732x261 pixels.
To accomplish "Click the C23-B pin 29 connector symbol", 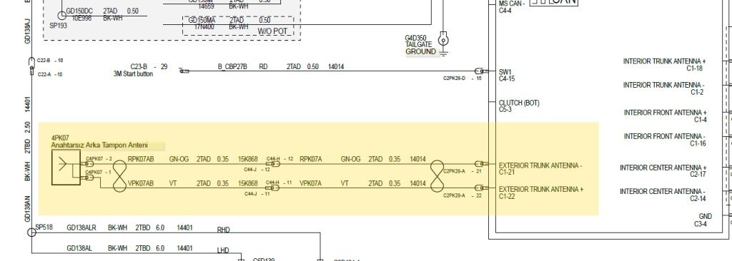I will pyautogui.click(x=184, y=71).
